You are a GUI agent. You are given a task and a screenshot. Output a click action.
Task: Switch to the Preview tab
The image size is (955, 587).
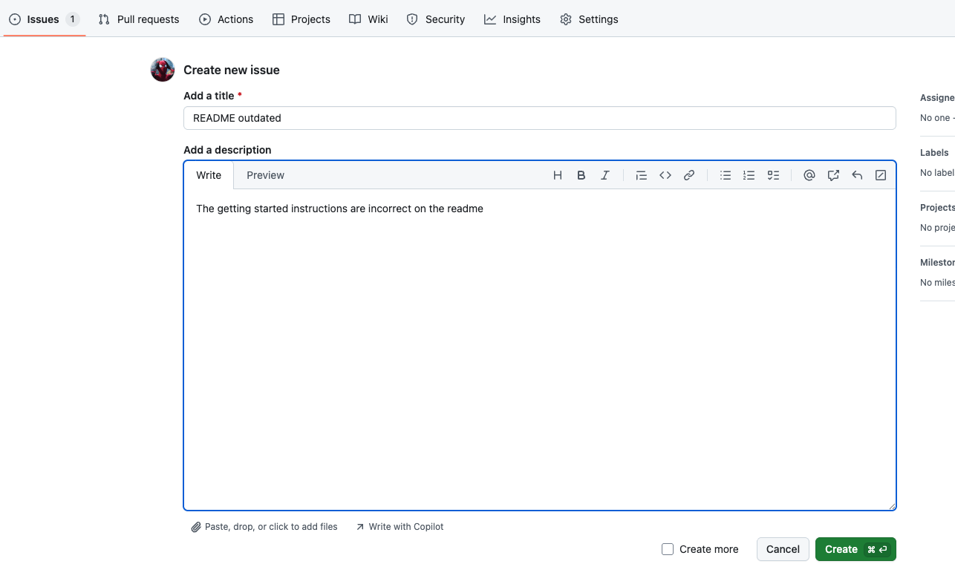[265, 175]
